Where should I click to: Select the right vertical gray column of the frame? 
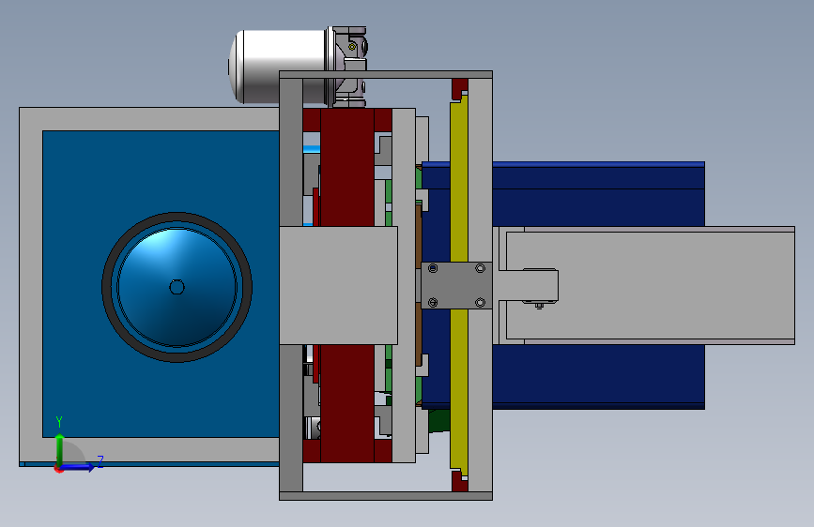pyautogui.click(x=480, y=172)
